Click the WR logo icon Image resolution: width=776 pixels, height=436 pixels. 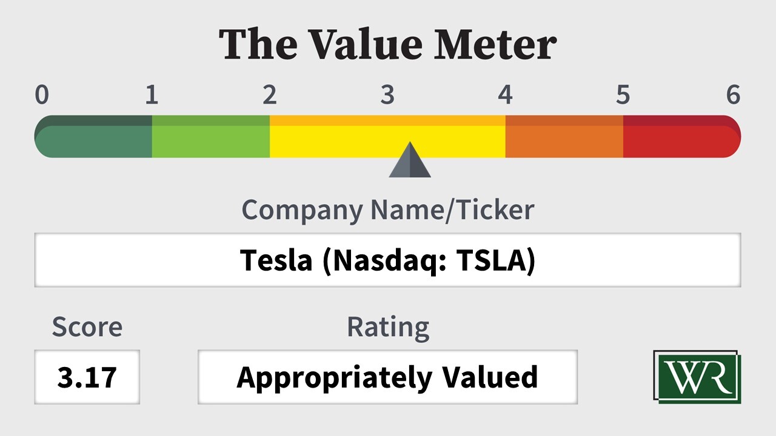[697, 376]
